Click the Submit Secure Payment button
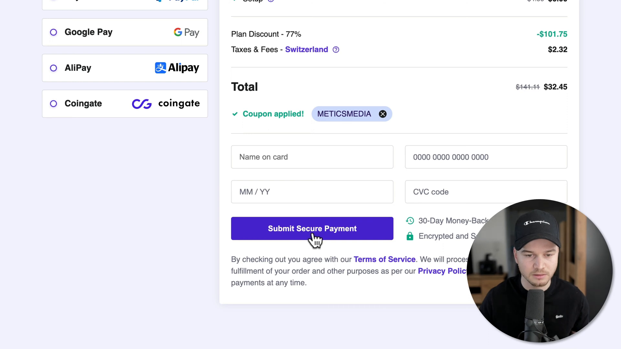621x349 pixels. tap(312, 228)
